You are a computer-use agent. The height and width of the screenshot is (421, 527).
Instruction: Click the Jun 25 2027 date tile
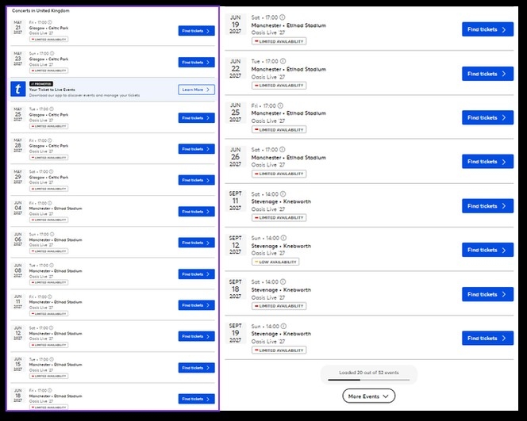[235, 113]
